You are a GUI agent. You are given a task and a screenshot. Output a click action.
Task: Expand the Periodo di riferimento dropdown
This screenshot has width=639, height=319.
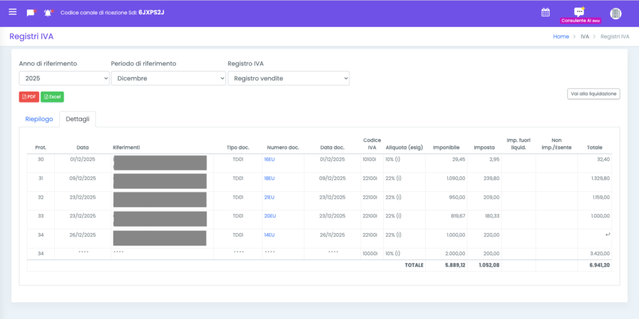(168, 78)
